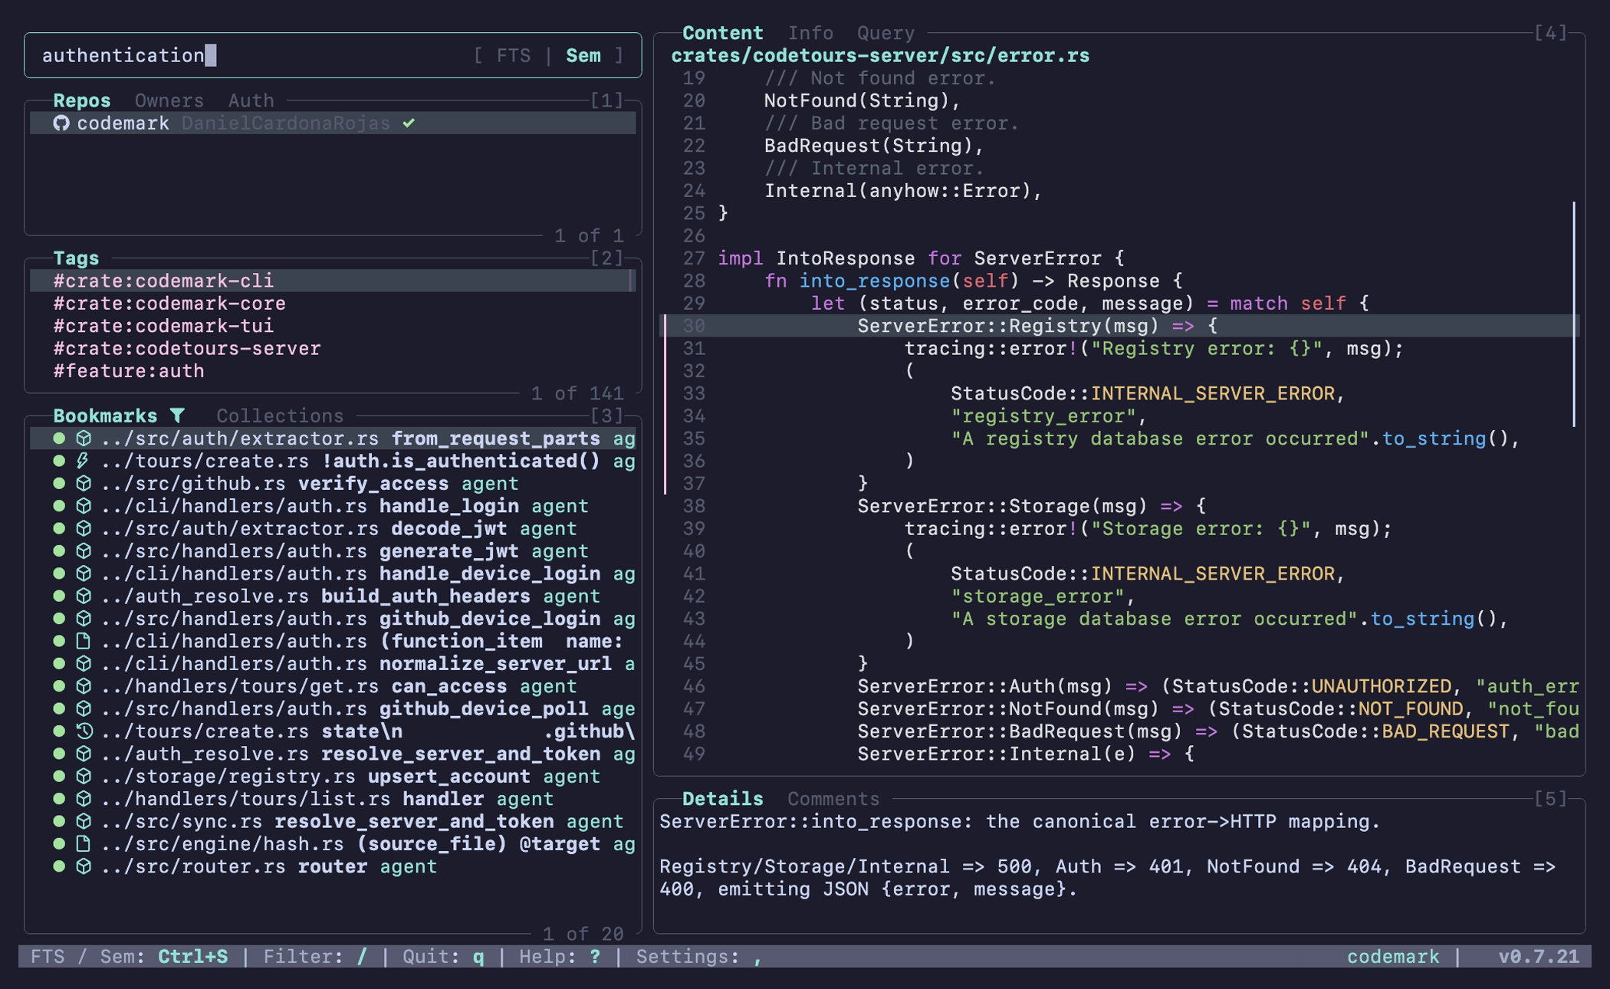Image resolution: width=1610 pixels, height=989 pixels.
Task: Click the cube icon on the handle_login row
Action: 84,506
